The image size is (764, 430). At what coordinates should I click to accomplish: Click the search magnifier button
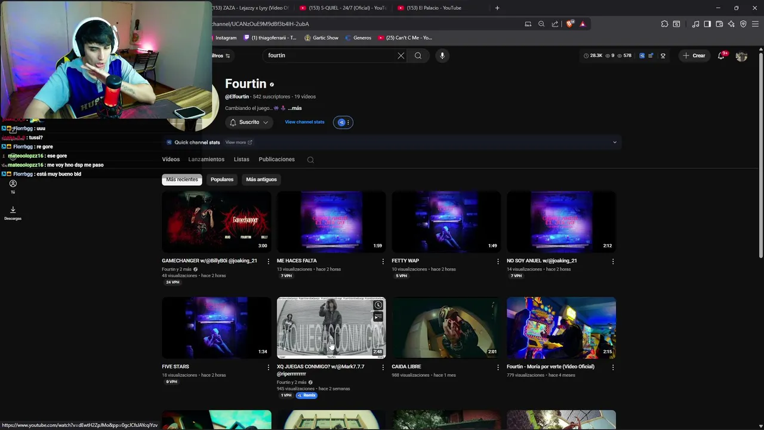[x=418, y=56]
